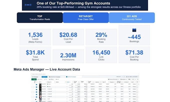Image resolution: width=170 pixels, height=102 pixels.
Task: Open the Breakdown dropdown
Action: 124,79
